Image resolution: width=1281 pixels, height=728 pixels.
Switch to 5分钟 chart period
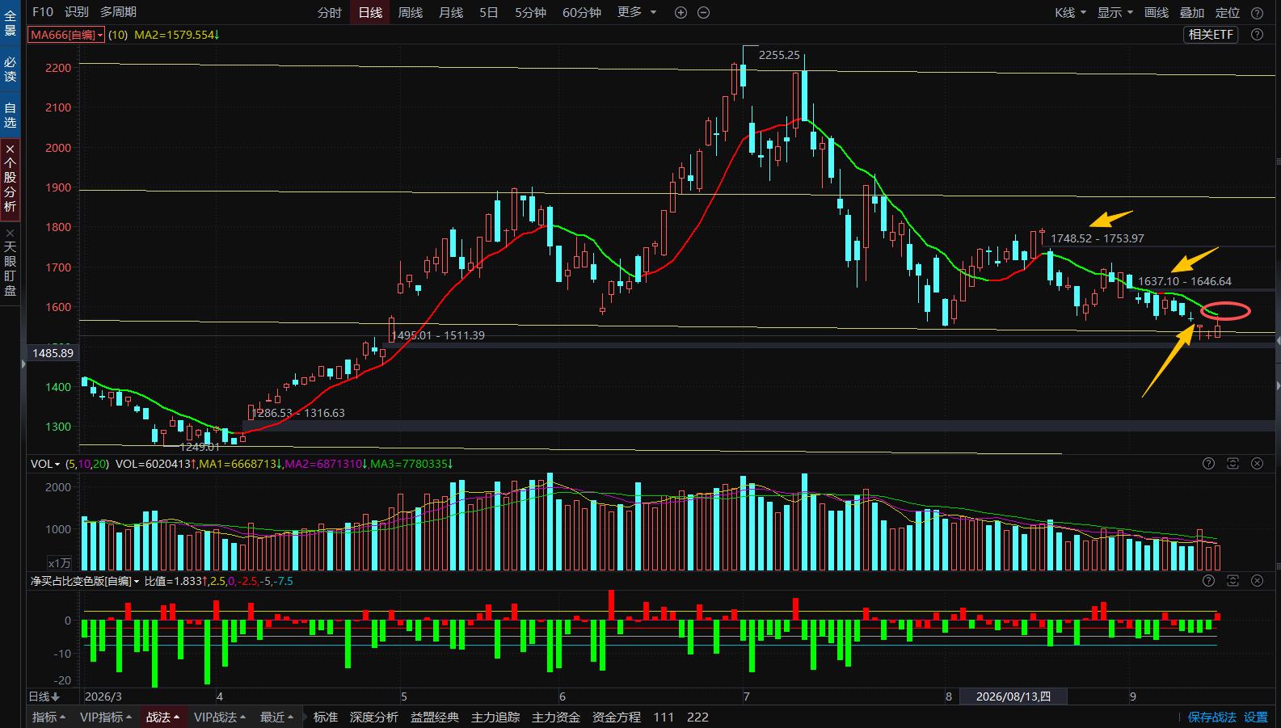tap(531, 12)
